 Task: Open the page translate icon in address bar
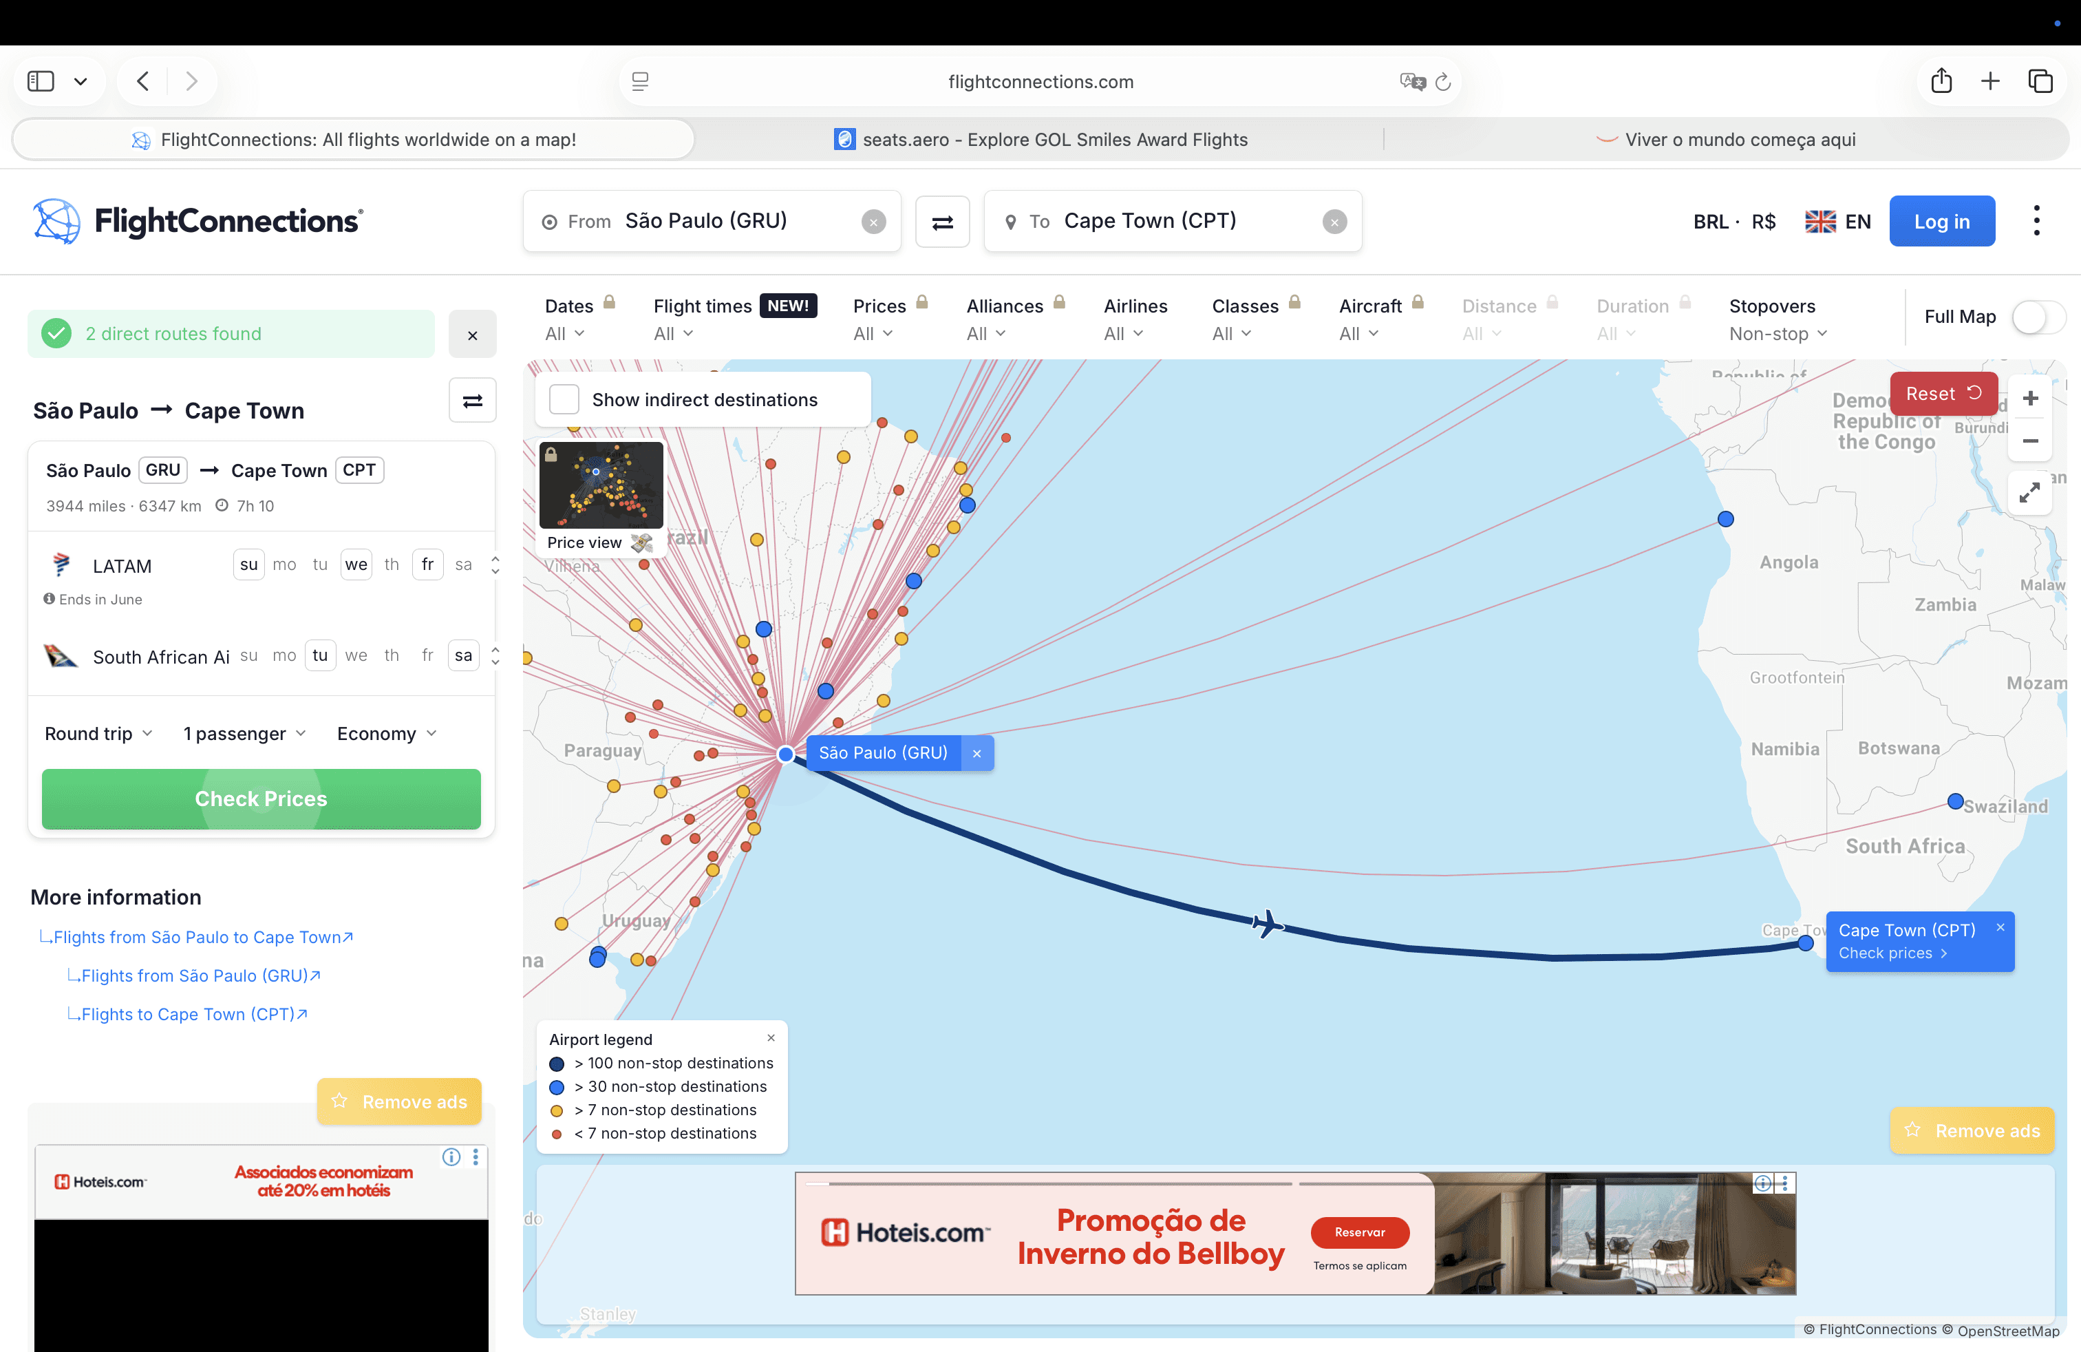click(1411, 81)
